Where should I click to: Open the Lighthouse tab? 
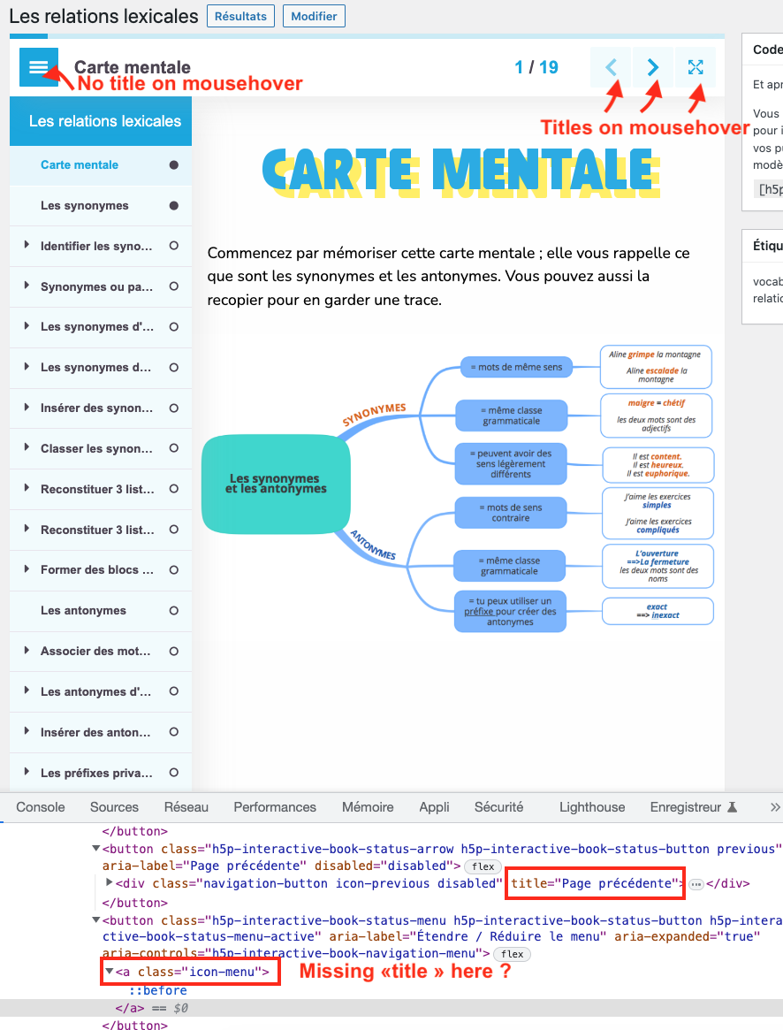click(592, 807)
